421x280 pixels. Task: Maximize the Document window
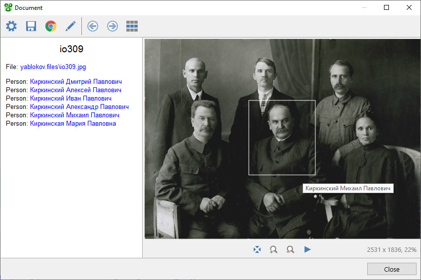[x=386, y=7]
